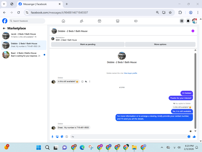Open the taskbar clock and date

point(189,148)
